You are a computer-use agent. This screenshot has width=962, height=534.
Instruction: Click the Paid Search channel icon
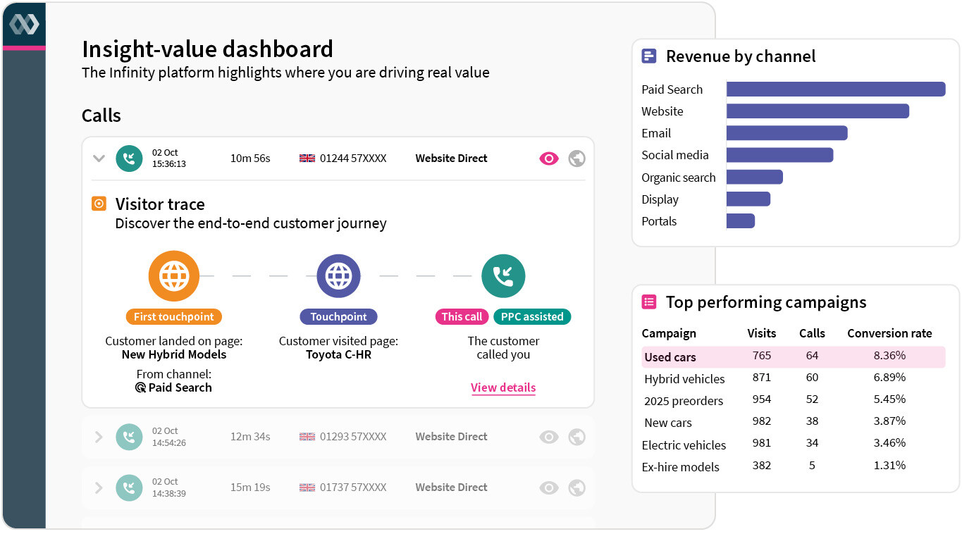coord(140,387)
